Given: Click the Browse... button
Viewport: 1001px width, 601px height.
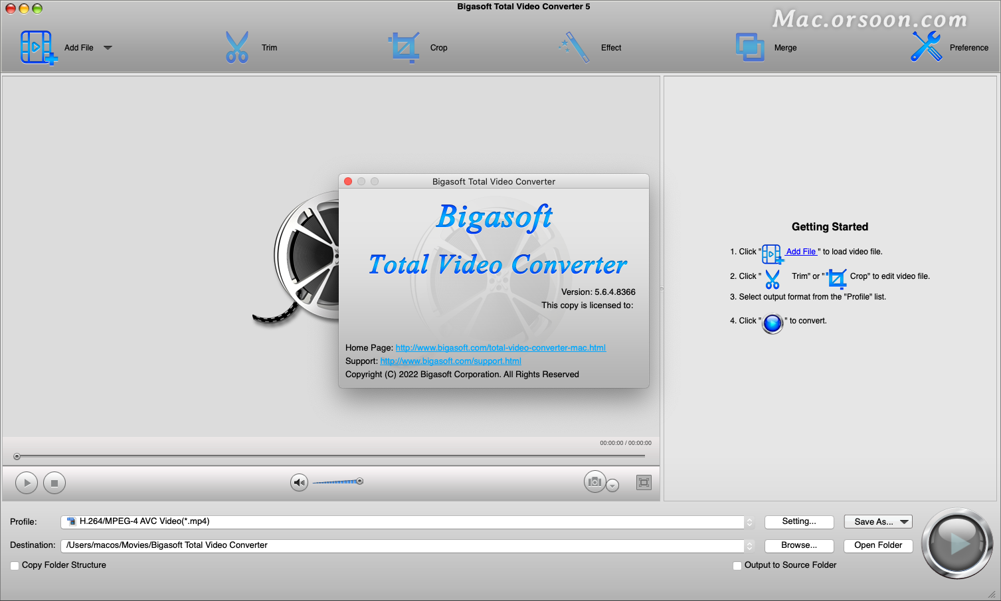Looking at the screenshot, I should (x=799, y=546).
